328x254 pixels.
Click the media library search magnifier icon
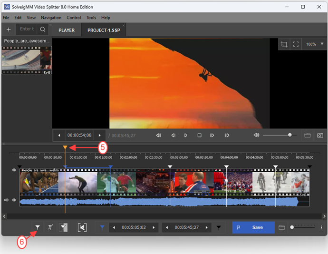[43, 29]
